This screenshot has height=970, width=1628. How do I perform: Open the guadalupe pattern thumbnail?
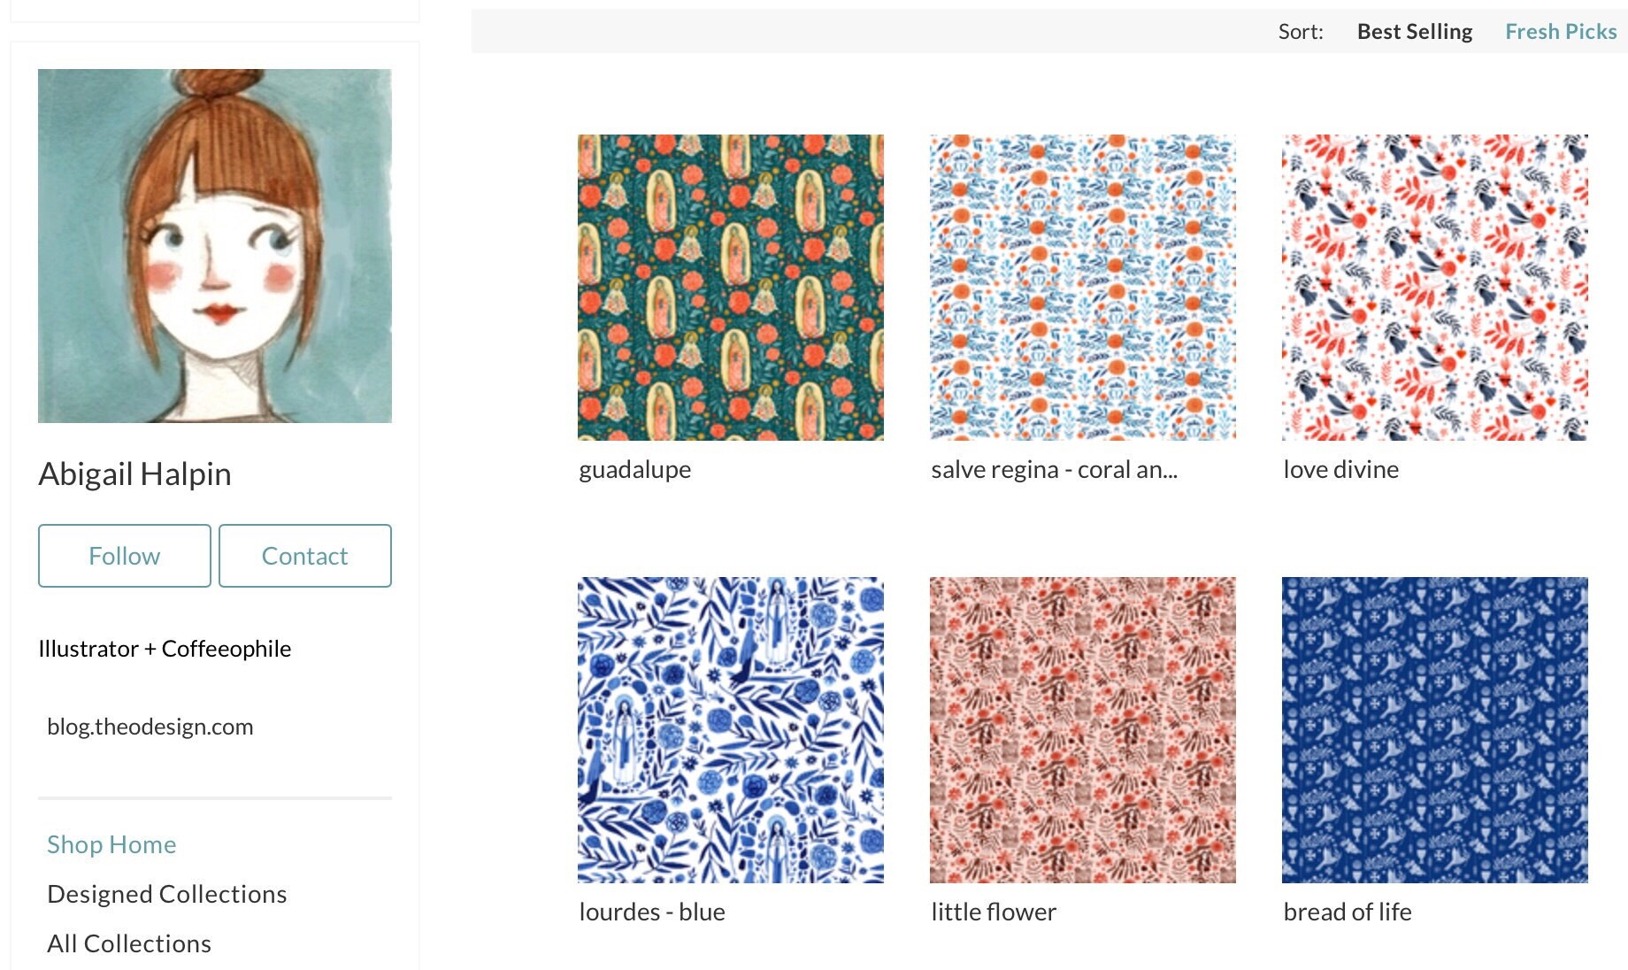(731, 288)
